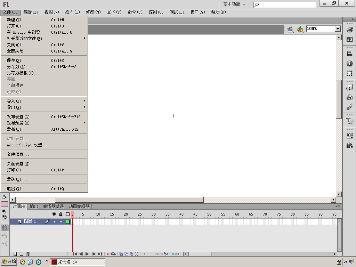The width and height of the screenshot is (356, 267).
Task: Open the Motion Presets panel icon
Action: (x=350, y=107)
